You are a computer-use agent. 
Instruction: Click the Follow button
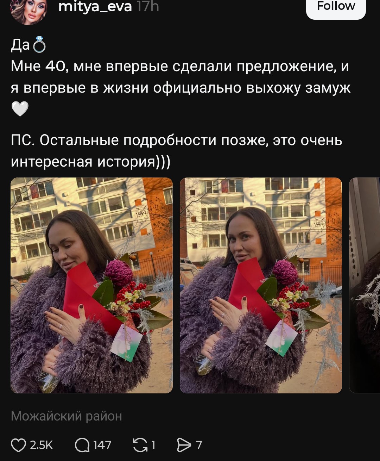coord(336,6)
